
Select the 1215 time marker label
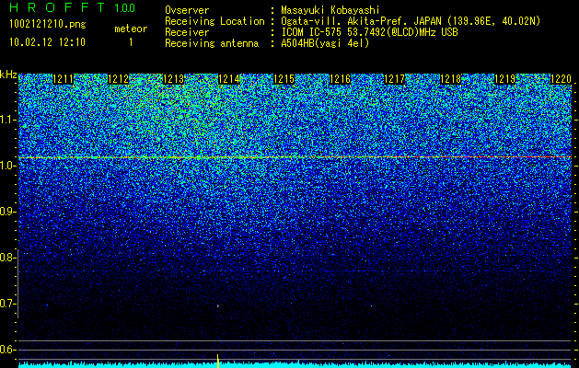click(x=284, y=79)
